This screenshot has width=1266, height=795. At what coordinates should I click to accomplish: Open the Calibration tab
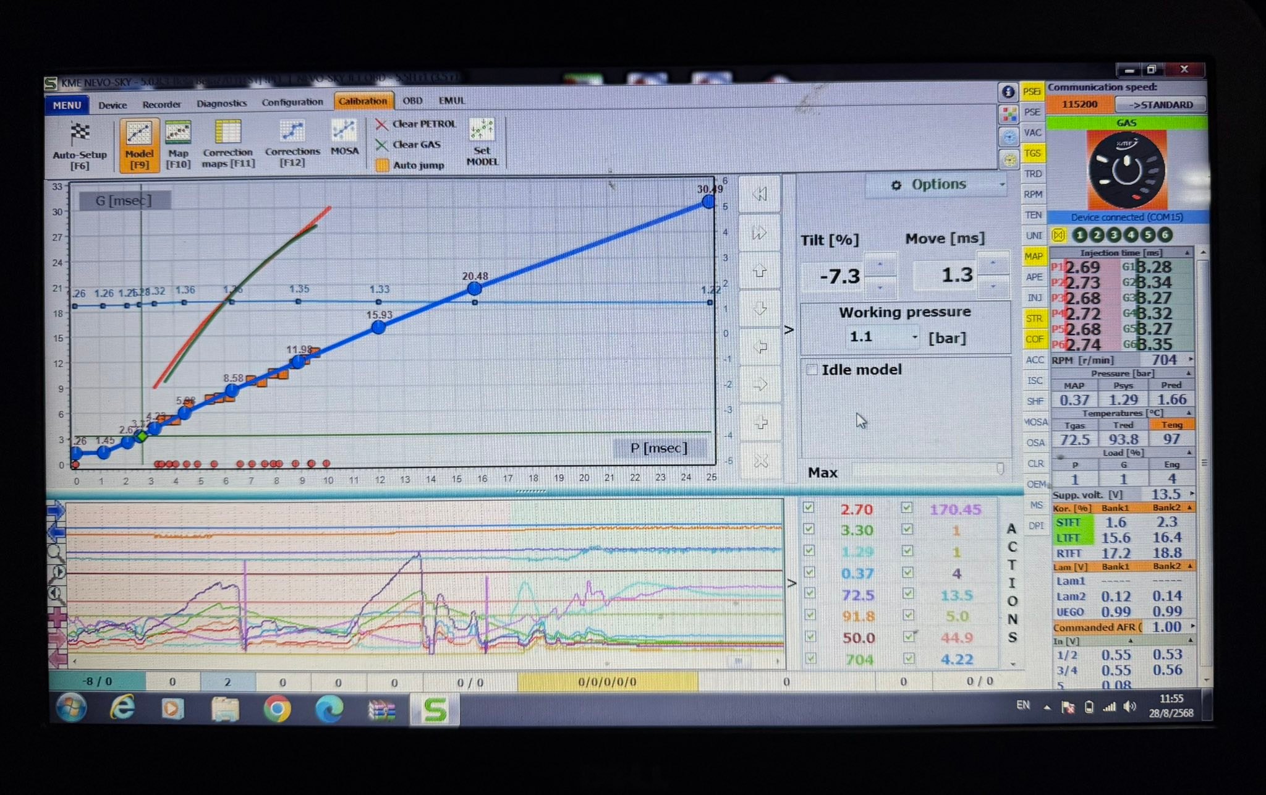pyautogui.click(x=363, y=101)
